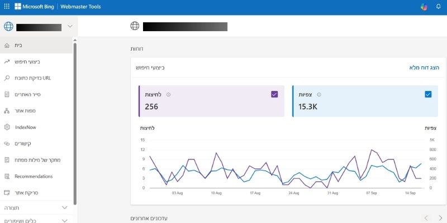Click info icon next to לחיצות
447x223 pixels.
tap(169, 95)
